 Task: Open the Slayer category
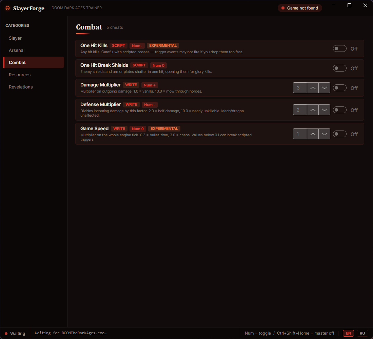click(x=34, y=38)
